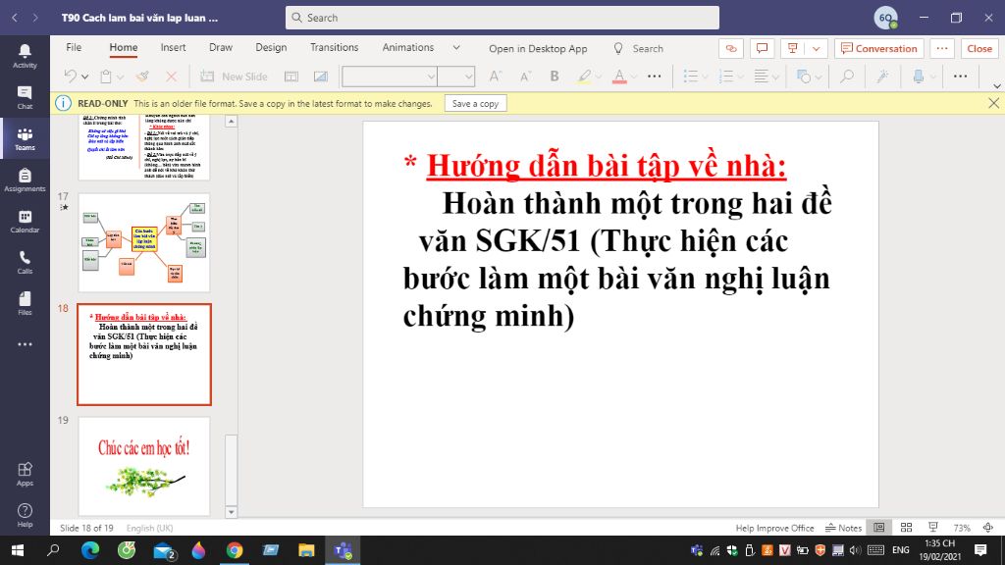The width and height of the screenshot is (1005, 565).
Task: Click the Comments speech bubble icon
Action: [x=762, y=49]
